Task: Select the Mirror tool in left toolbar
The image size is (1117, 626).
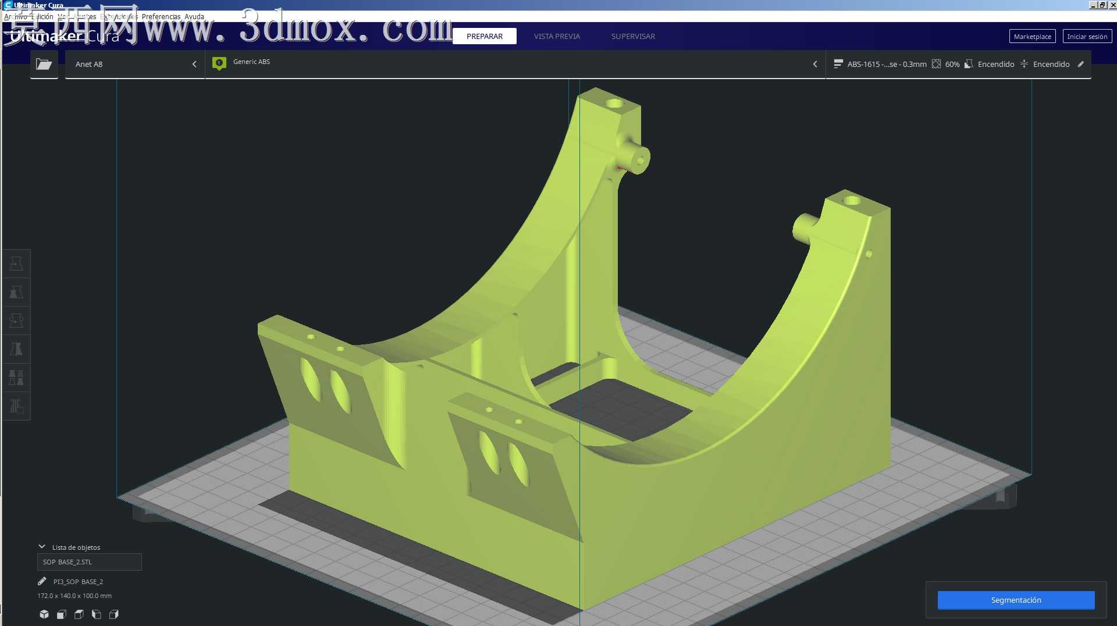Action: [x=16, y=349]
